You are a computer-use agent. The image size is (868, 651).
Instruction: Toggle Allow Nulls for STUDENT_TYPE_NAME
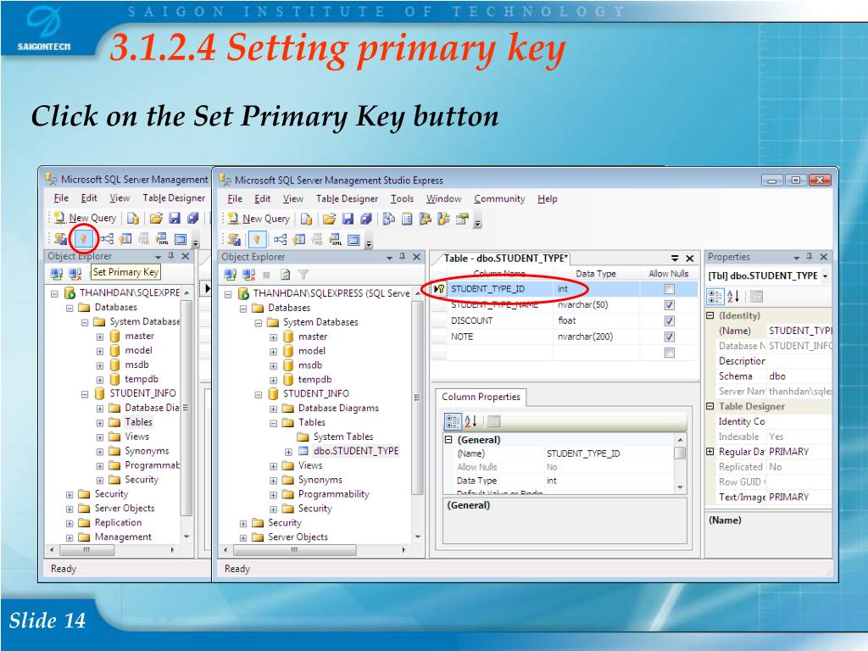tap(670, 305)
